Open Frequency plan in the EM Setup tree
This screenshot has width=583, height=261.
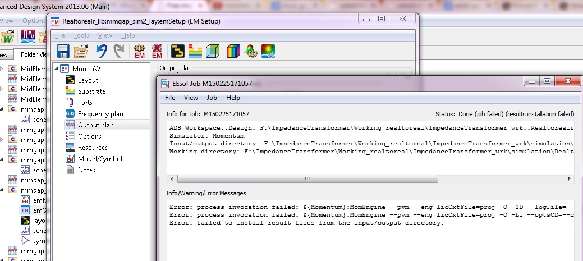[x=100, y=114]
